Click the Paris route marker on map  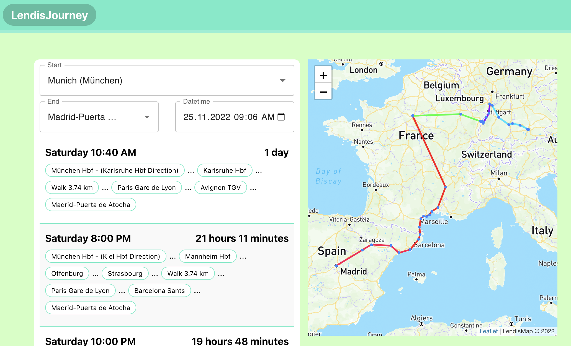(x=413, y=116)
